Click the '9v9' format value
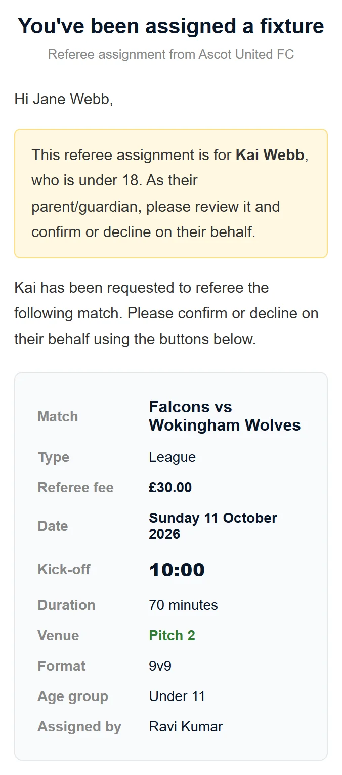Screen dimensions: 342x775 tap(160, 666)
